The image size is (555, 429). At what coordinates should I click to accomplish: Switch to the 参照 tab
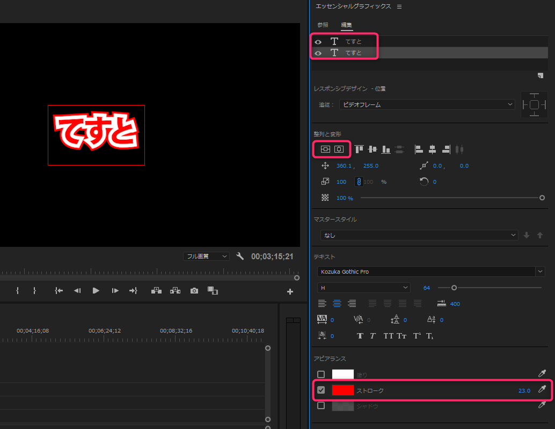[x=323, y=25]
